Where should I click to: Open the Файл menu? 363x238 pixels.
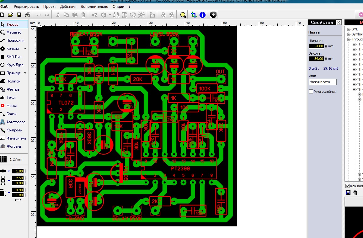click(x=5, y=7)
